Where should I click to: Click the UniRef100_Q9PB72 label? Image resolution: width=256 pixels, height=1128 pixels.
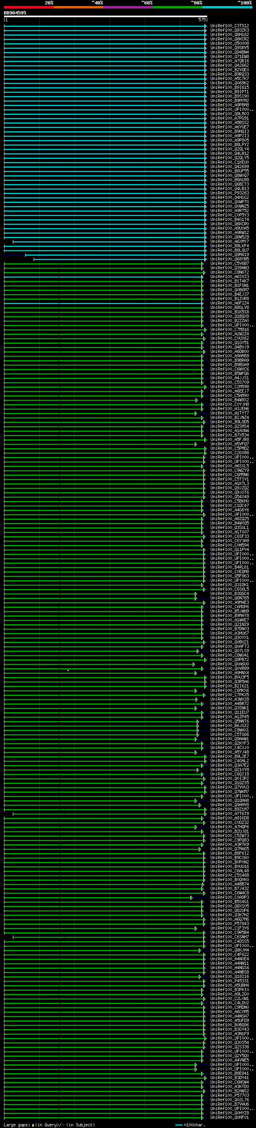[x=229, y=659]
